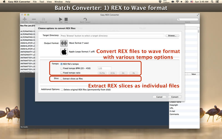
Task: Choose the 2x tempo ratio
Action: [123, 73]
